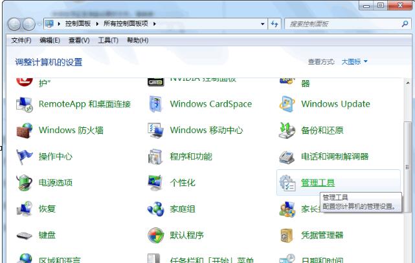Click the 备份和还原 icon
Viewport: 415px width, 263px height.
point(287,130)
